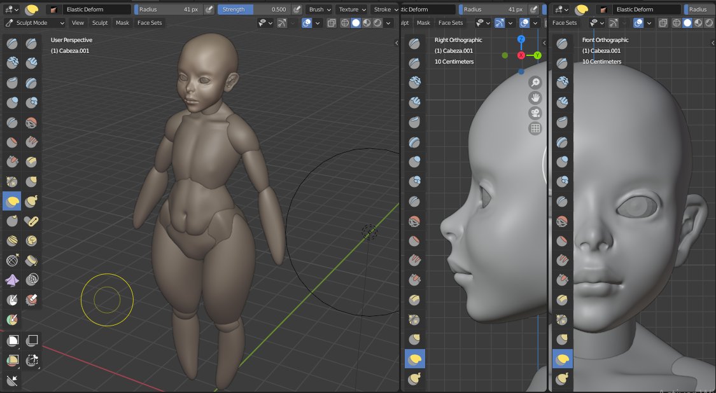Image resolution: width=716 pixels, height=393 pixels.
Task: Pick the Cloth brush in left viewport toolbar
Action: coord(12,280)
